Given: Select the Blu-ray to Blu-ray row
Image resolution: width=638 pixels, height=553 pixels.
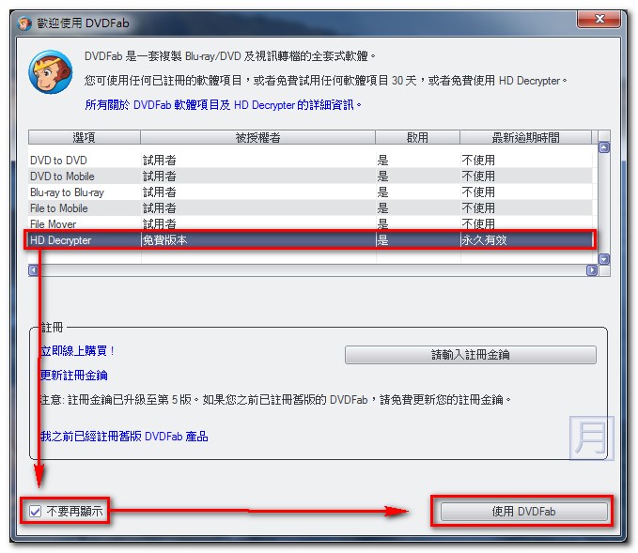Looking at the screenshot, I should click(x=310, y=192).
